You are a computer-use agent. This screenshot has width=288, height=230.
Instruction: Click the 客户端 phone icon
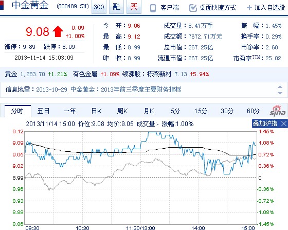click(153, 8)
